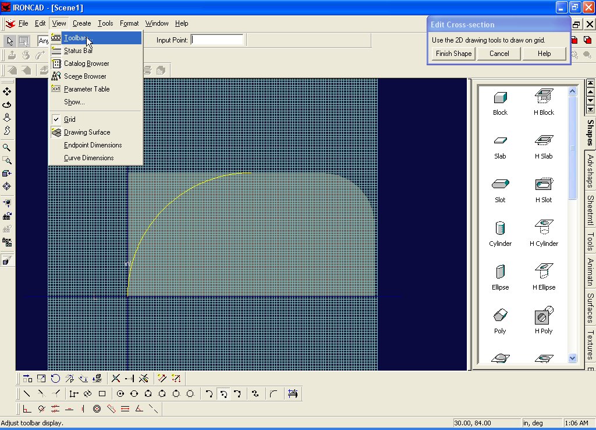Open the Tools menu
This screenshot has height=430, width=596.
click(x=105, y=23)
